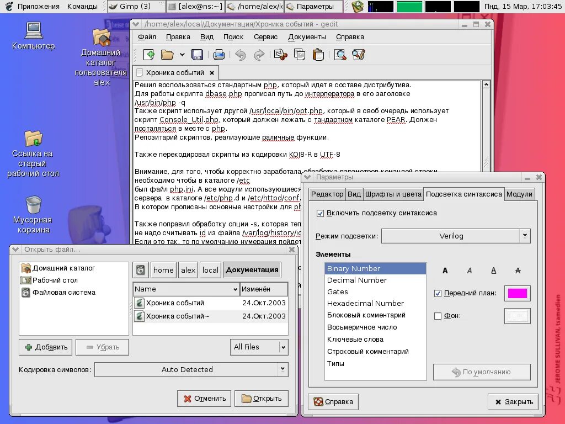
Task: Select the file Хроника событий~ in the list
Action: click(210, 316)
